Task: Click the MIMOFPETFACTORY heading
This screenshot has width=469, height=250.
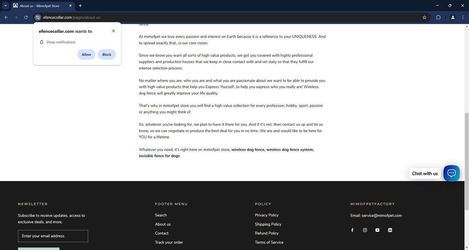Action: pyautogui.click(x=372, y=204)
